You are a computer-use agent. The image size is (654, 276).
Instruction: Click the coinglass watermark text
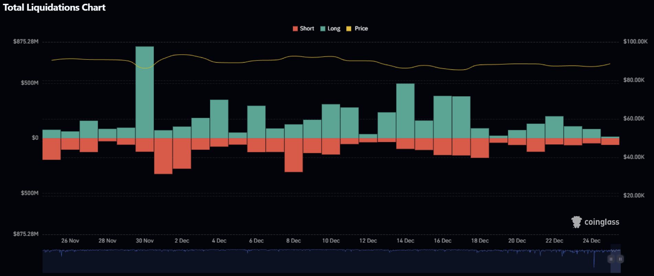coord(602,222)
